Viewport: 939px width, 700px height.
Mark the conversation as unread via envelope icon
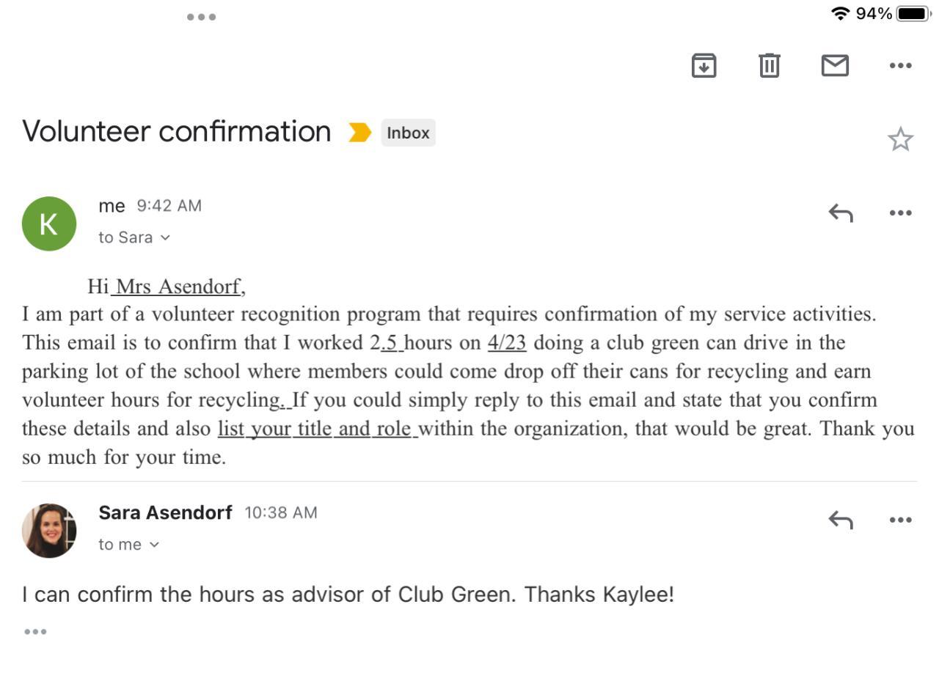pos(835,66)
